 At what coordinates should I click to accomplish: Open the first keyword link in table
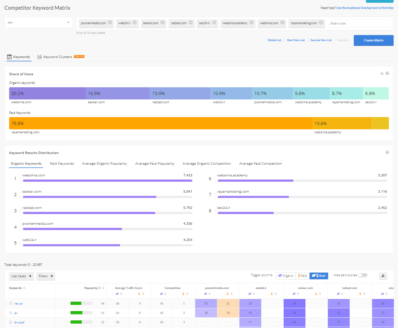[19, 303]
